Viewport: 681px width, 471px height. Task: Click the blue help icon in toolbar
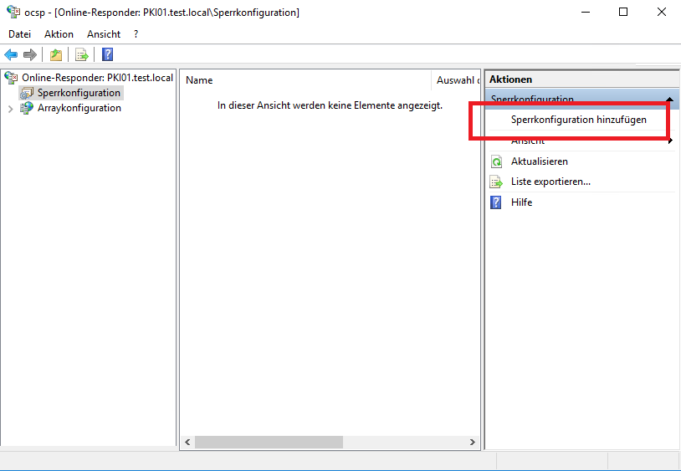pyautogui.click(x=107, y=55)
